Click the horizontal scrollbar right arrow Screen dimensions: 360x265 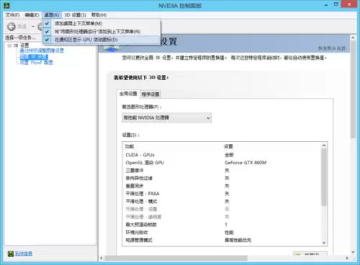point(347,258)
